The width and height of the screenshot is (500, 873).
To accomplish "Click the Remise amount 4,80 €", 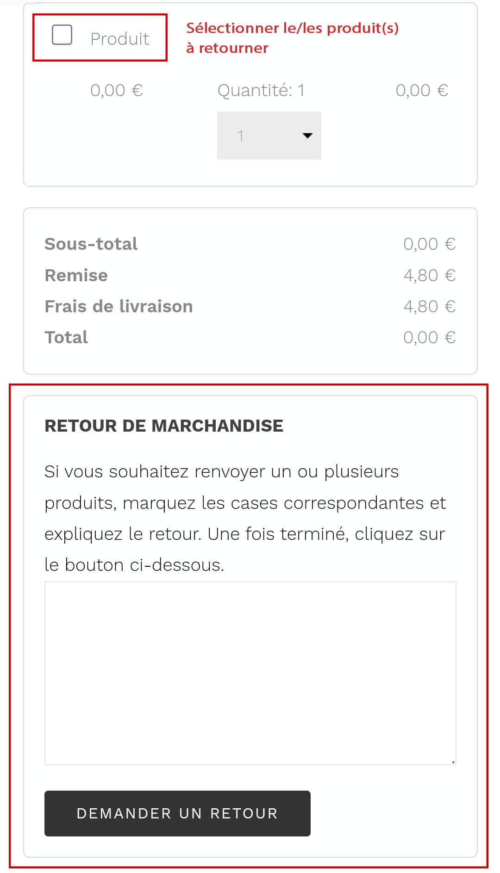I will coord(429,275).
